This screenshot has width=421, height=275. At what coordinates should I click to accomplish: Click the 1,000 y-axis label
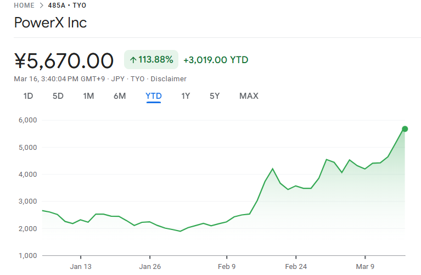click(x=27, y=256)
